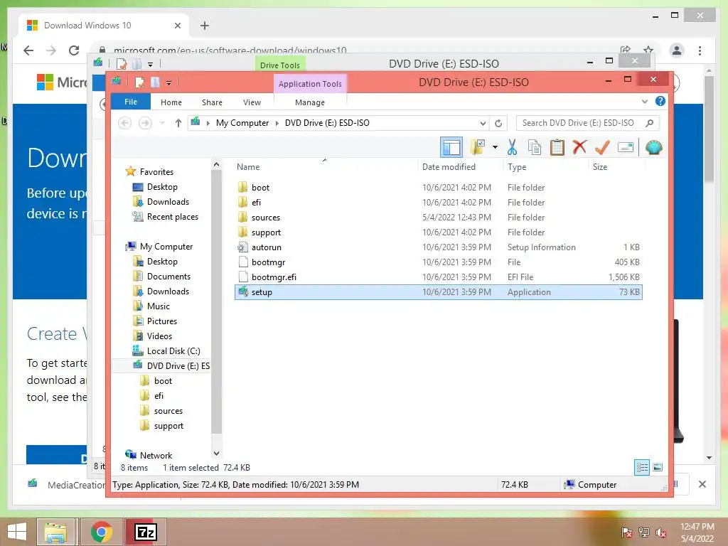Switch to large icons view in status bar
Screen dimensions: 728x546
pos(658,468)
